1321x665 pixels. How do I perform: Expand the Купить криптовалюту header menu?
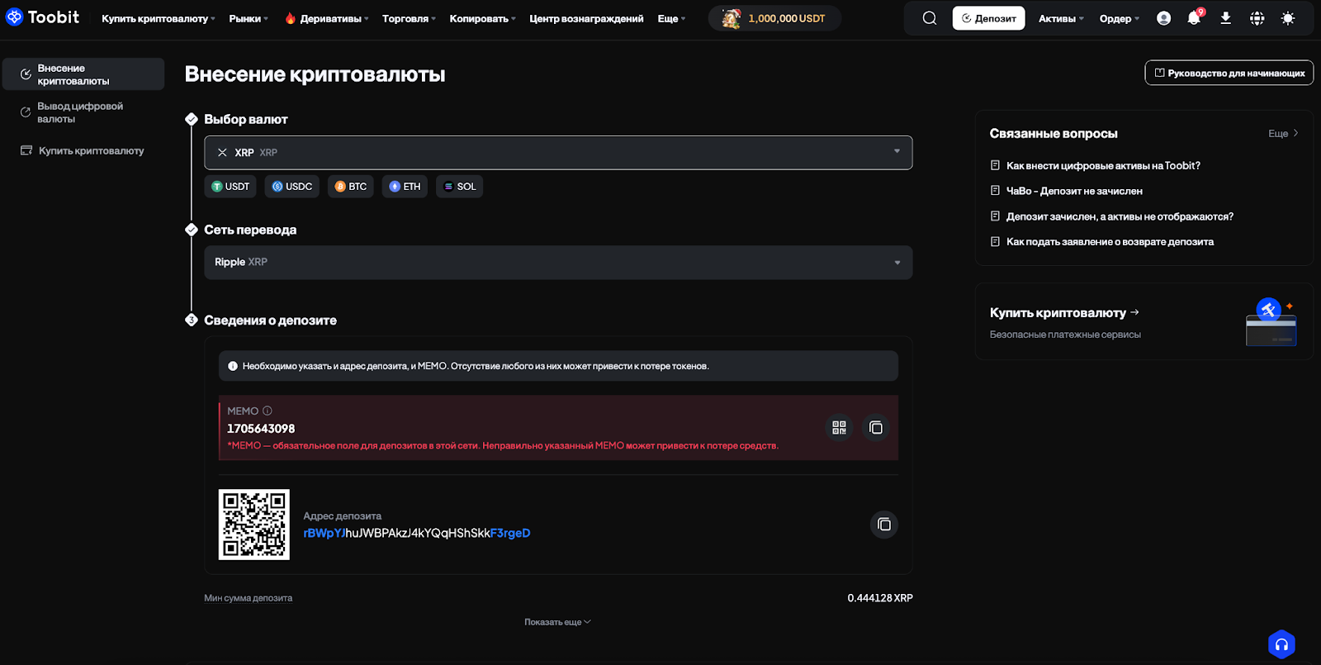(159, 18)
